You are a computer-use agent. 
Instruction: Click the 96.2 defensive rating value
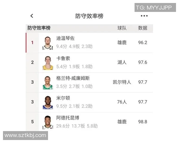[x=142, y=43]
